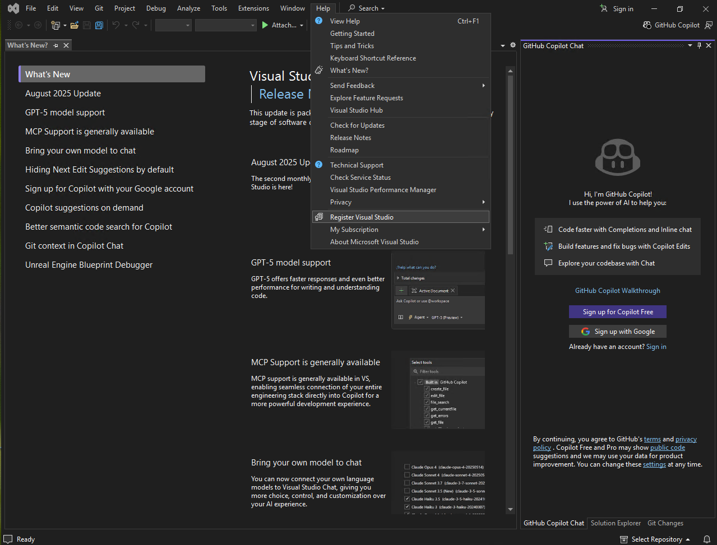
Task: Switch to the Git Changes tab
Action: [x=665, y=523]
